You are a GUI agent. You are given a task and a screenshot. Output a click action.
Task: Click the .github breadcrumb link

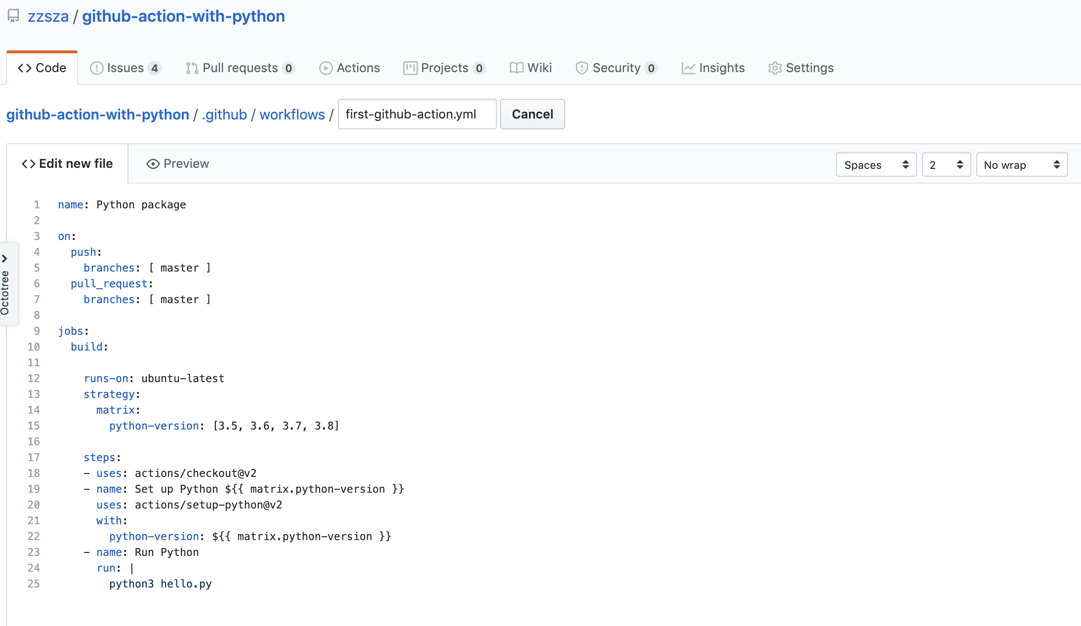click(224, 115)
